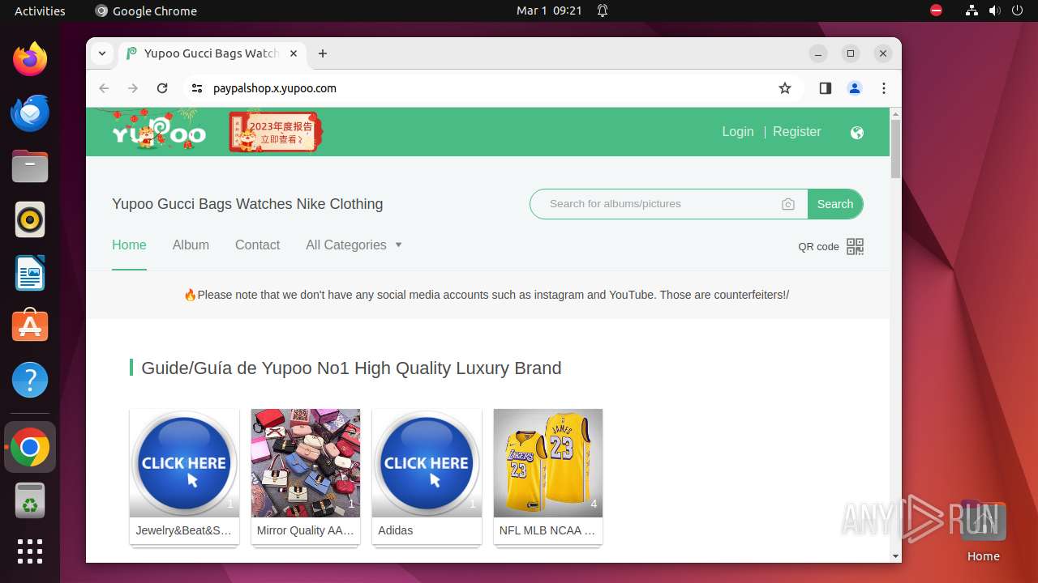The height and width of the screenshot is (583, 1038).
Task: Open the Adidas album thumbnail
Action: (427, 463)
